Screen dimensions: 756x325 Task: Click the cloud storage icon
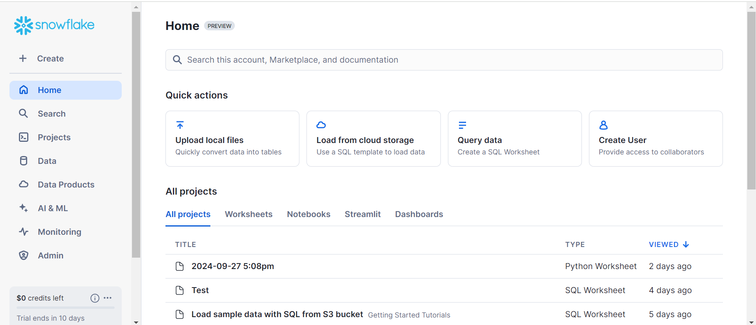click(x=321, y=125)
